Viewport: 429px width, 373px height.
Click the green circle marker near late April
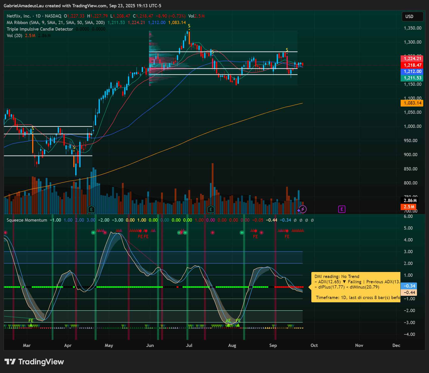[x=93, y=233]
